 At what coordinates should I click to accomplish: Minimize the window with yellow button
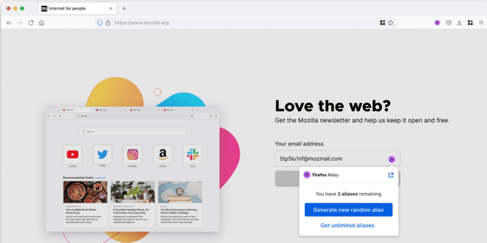(15, 8)
